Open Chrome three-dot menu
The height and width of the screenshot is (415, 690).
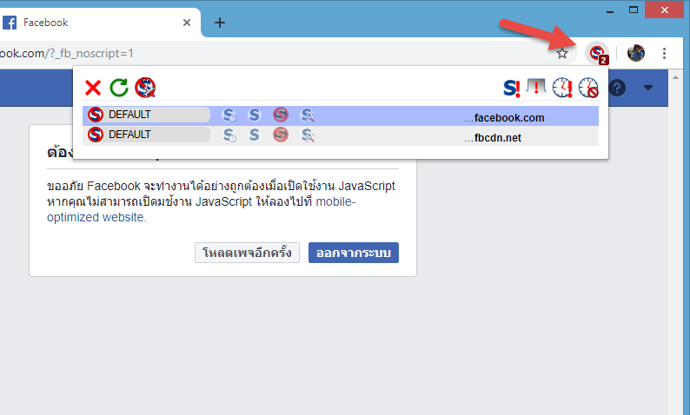tap(665, 53)
